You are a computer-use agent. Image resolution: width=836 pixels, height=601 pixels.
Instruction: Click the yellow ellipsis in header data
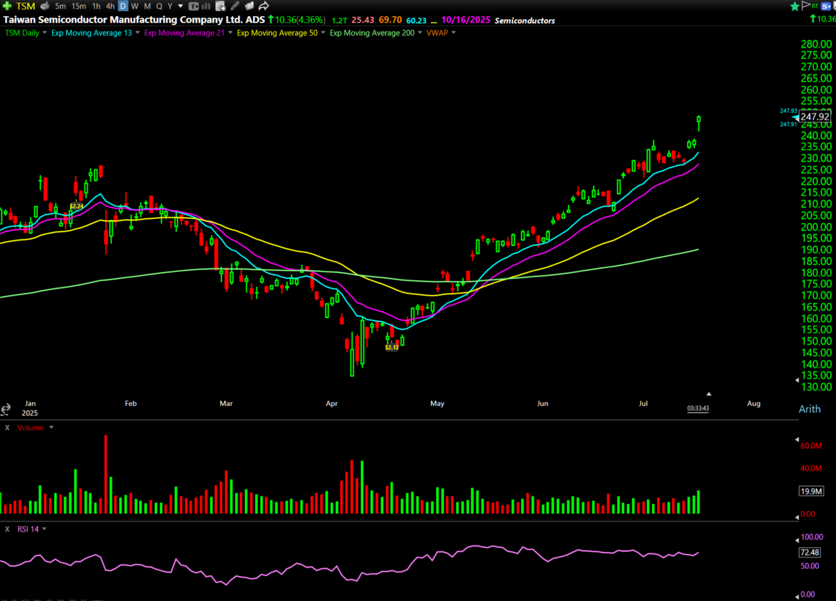pos(434,21)
